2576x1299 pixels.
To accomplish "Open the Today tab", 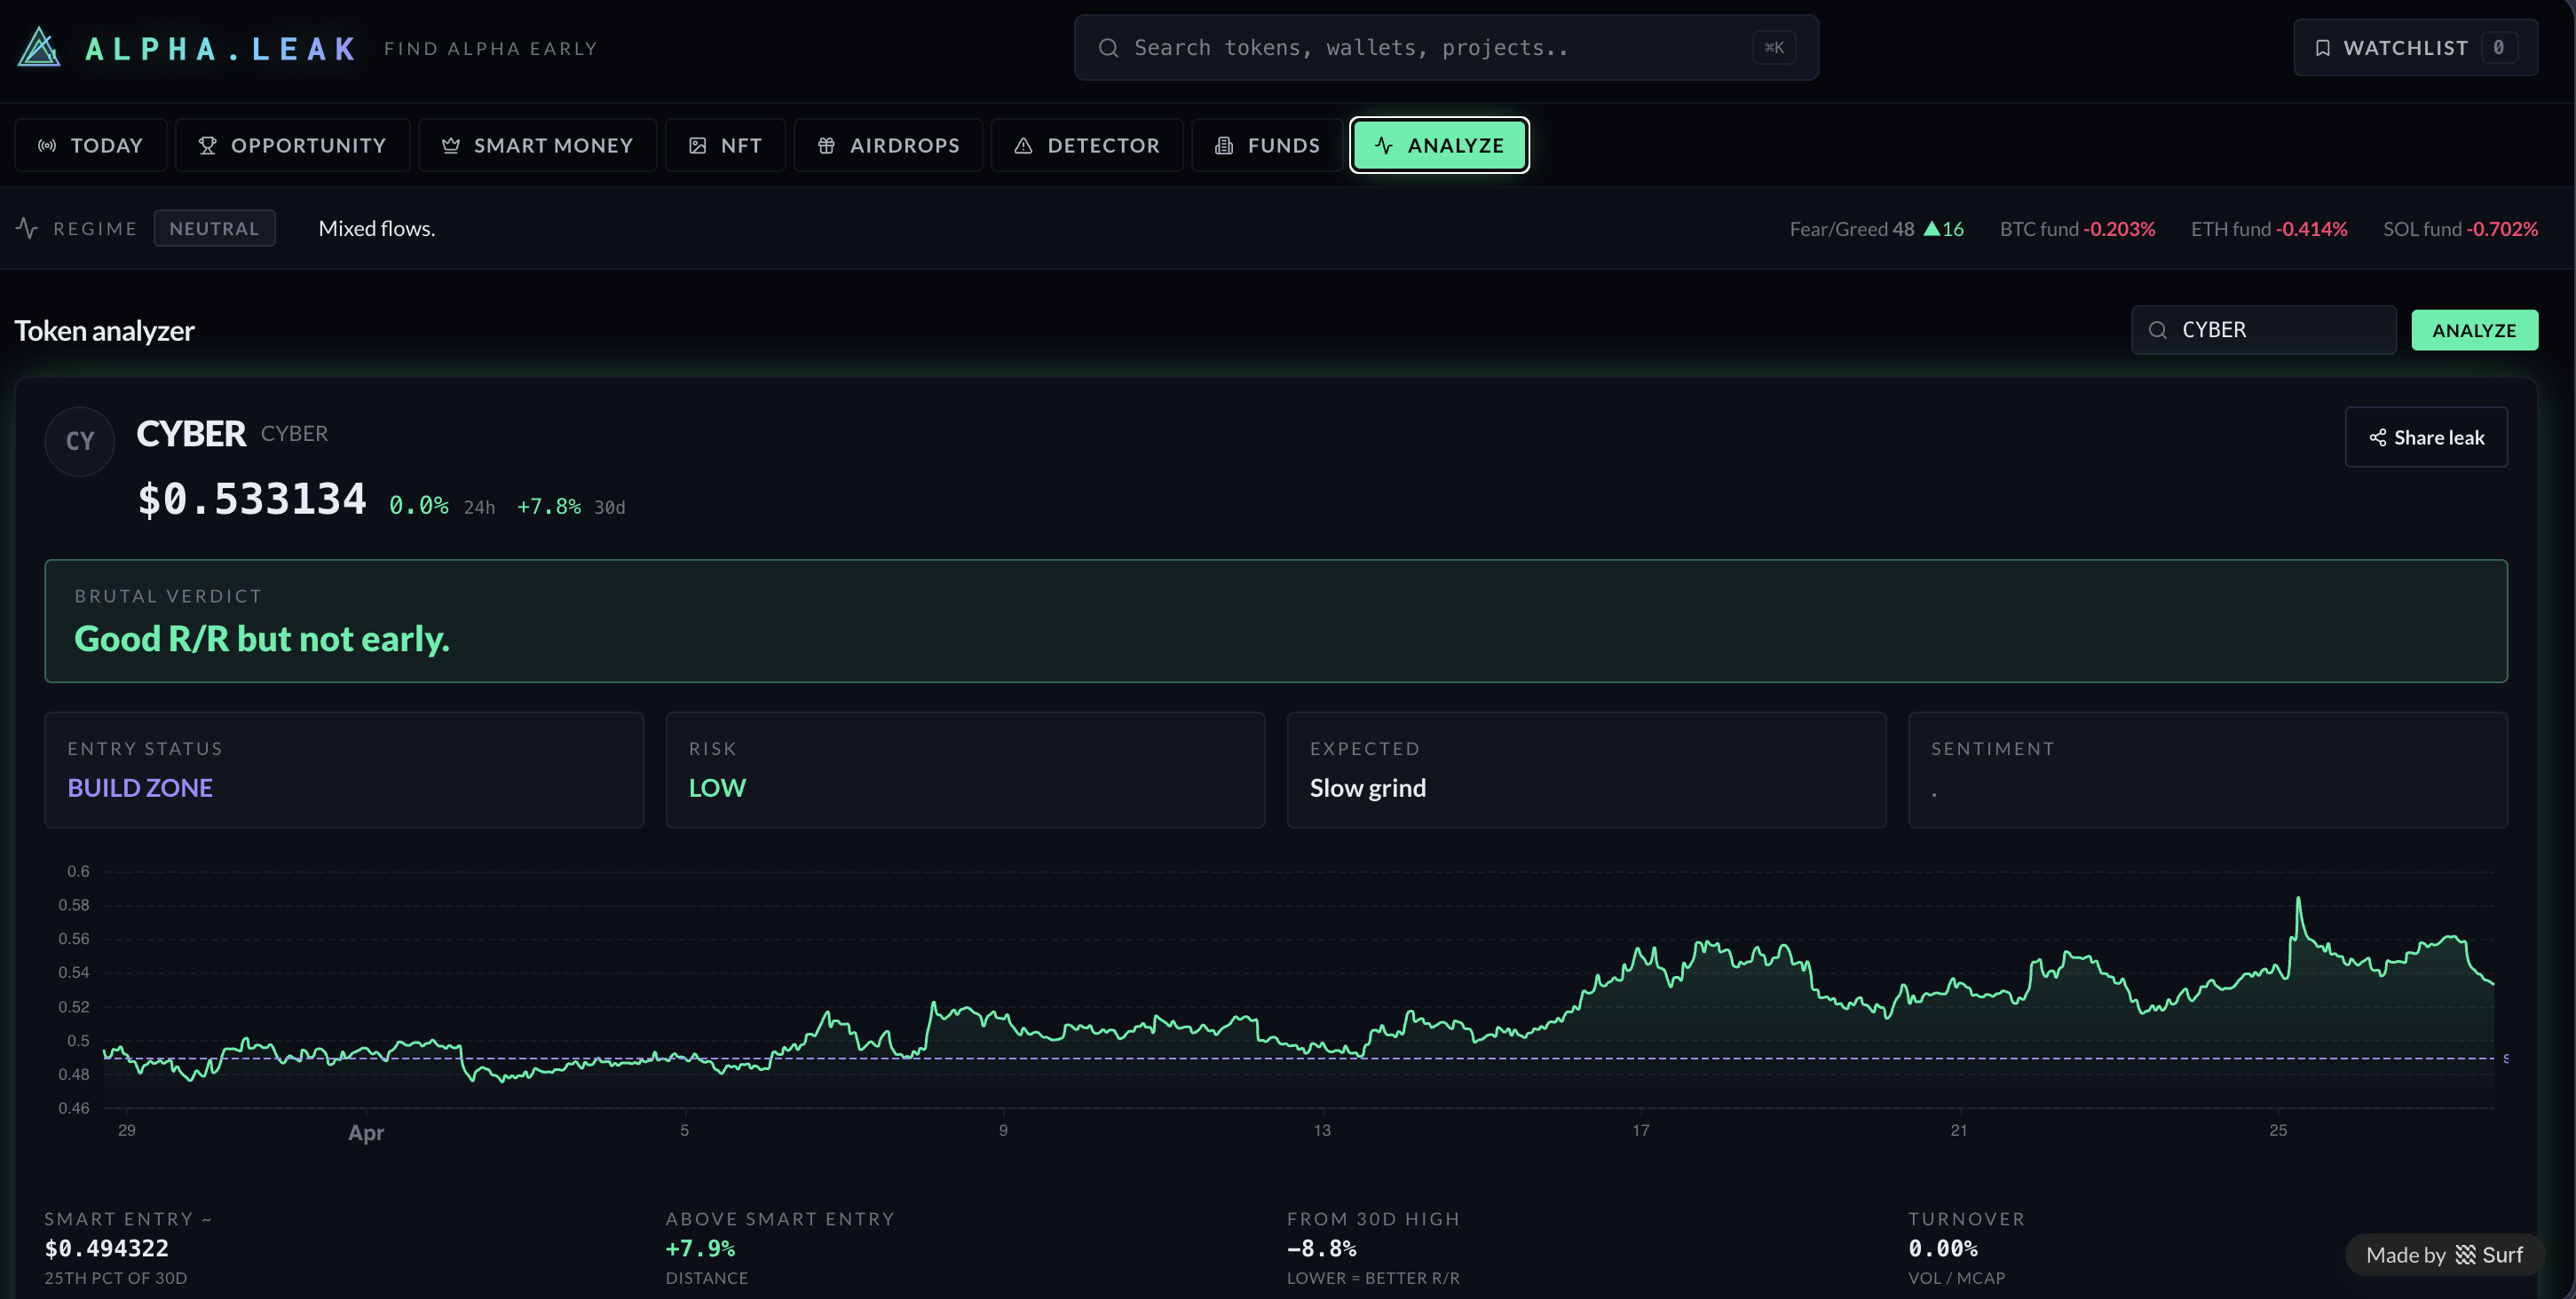I will pos(91,146).
